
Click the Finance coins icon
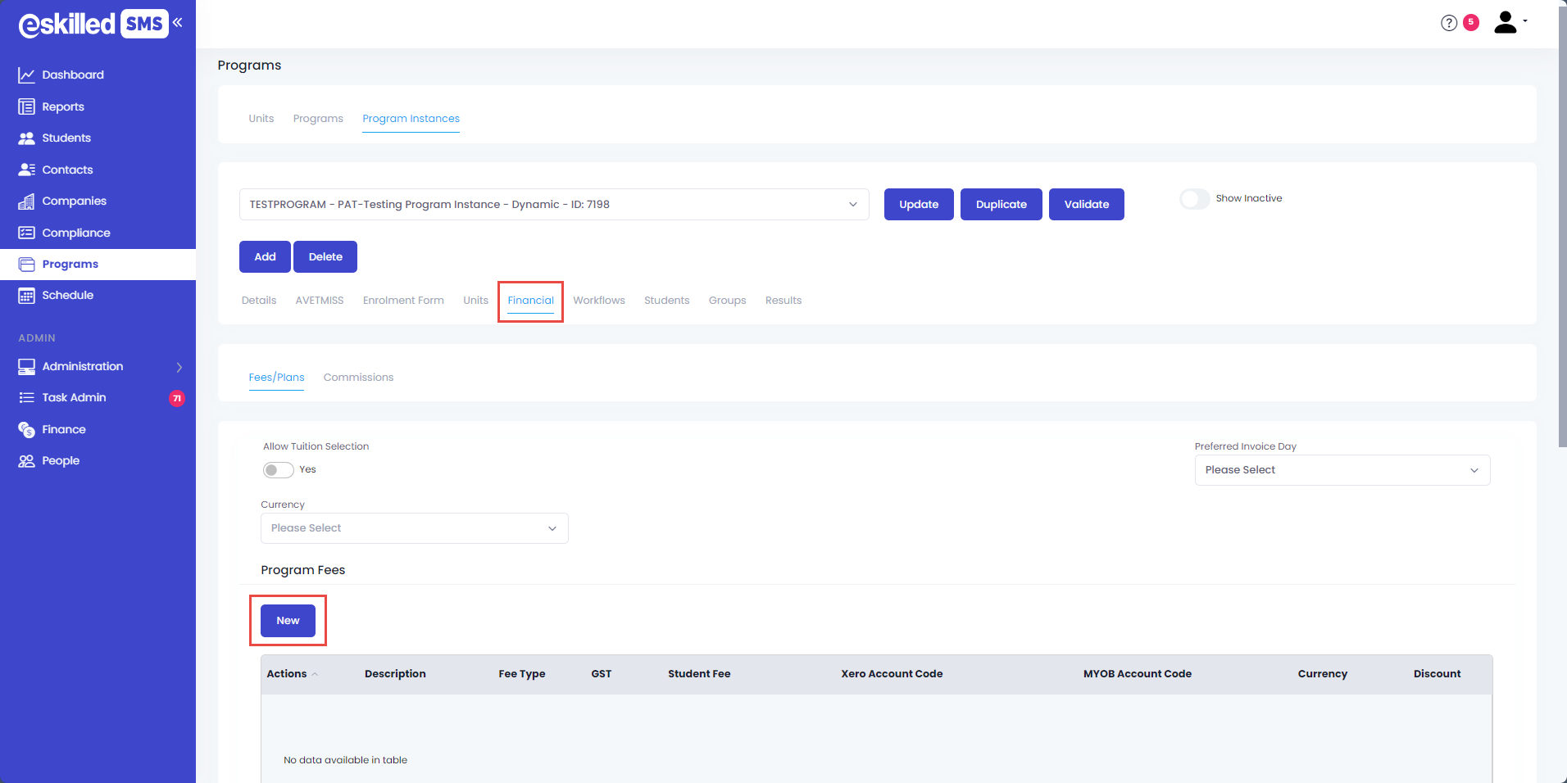coord(26,430)
